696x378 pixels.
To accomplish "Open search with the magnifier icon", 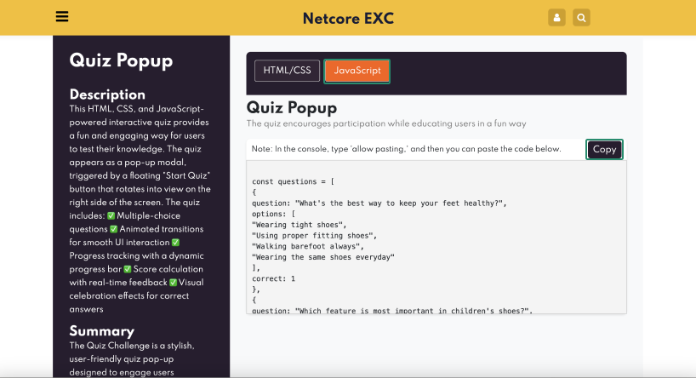I will [581, 18].
